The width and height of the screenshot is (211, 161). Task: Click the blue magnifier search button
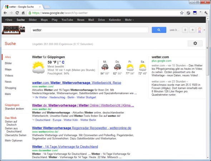[159, 30]
